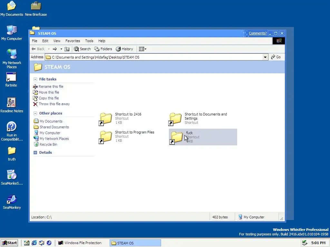Open the Search pane
The height and width of the screenshot is (247, 330).
[x=82, y=49]
